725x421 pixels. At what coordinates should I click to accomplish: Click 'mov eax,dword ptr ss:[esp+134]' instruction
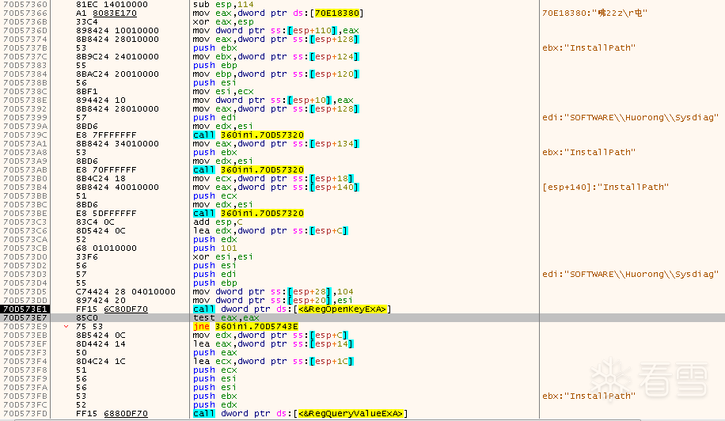pyautogui.click(x=276, y=144)
